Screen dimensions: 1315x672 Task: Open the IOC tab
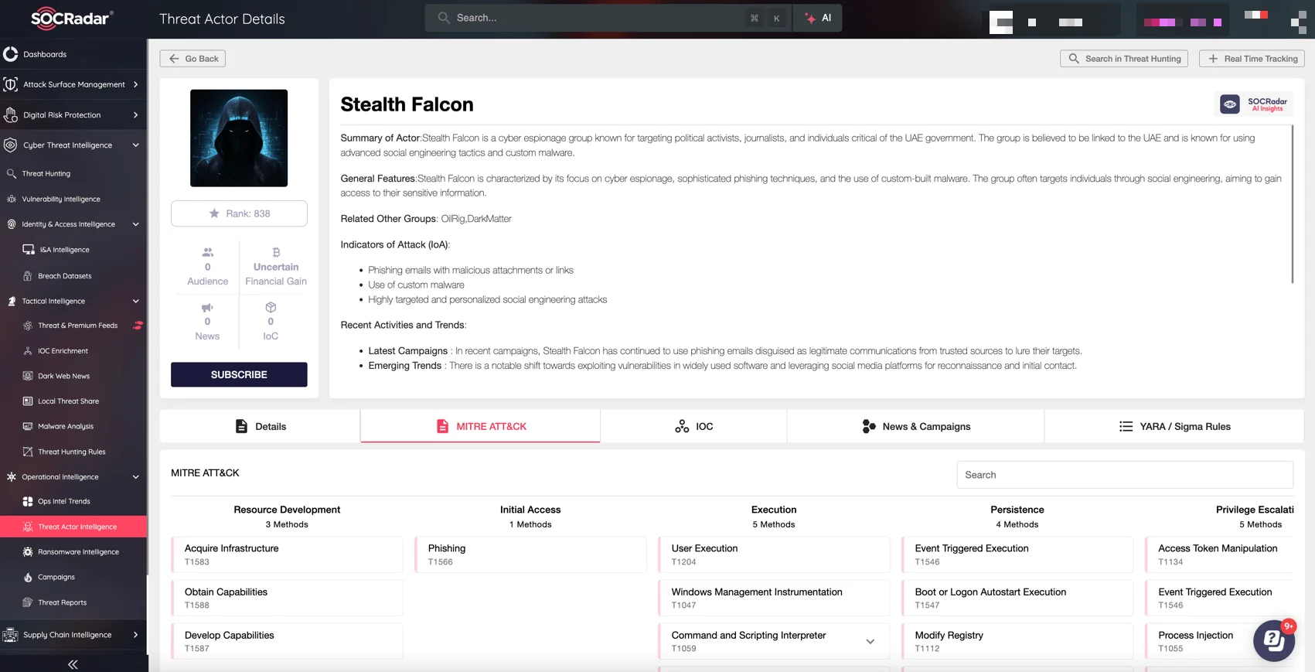(693, 427)
